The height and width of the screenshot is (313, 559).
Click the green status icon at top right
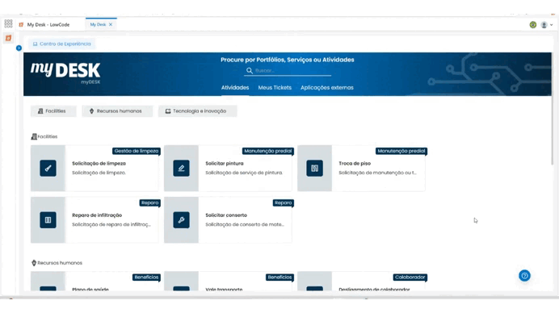click(x=533, y=24)
